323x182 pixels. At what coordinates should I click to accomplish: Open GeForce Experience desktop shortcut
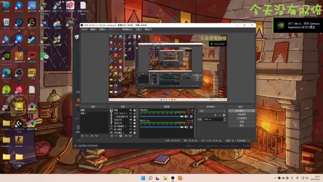point(6,59)
